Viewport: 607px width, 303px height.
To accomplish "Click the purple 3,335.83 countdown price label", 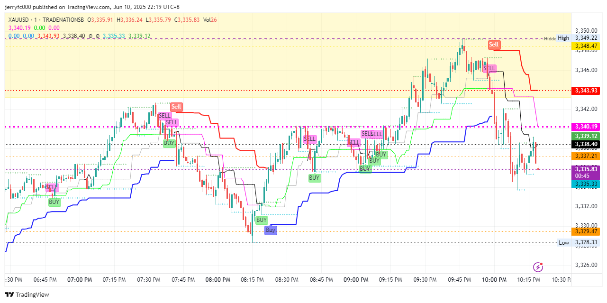I will [586, 172].
